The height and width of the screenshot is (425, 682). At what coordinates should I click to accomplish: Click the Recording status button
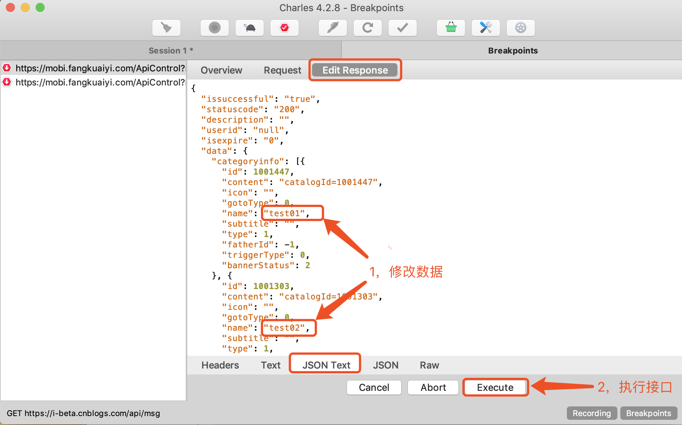coord(592,413)
